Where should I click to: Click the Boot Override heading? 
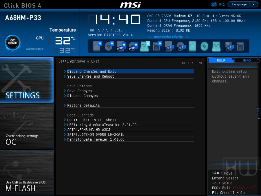80,115
